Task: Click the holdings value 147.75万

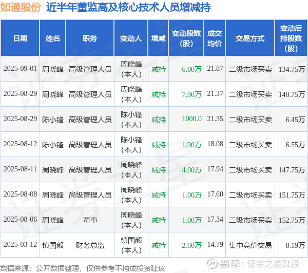Action: pos(292,170)
